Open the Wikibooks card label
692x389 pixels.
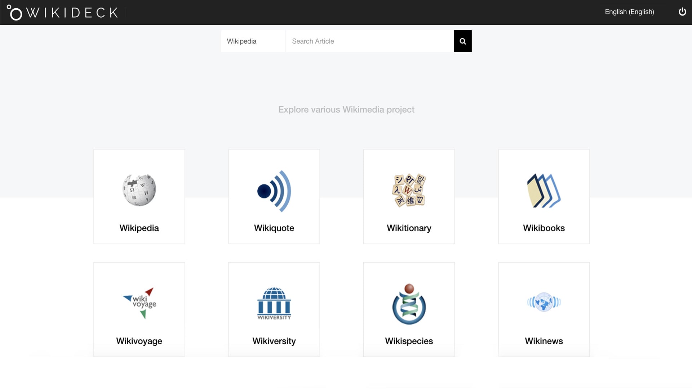tap(544, 228)
